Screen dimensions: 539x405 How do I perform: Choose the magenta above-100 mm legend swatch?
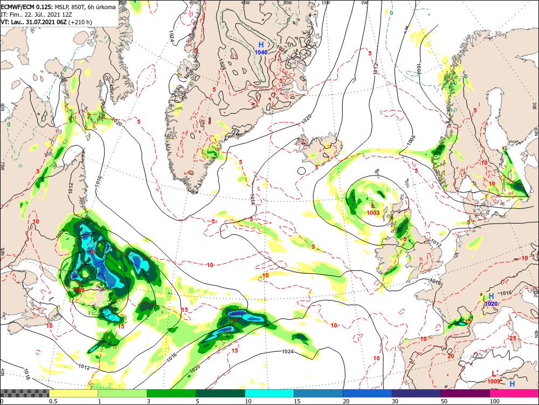514,393
